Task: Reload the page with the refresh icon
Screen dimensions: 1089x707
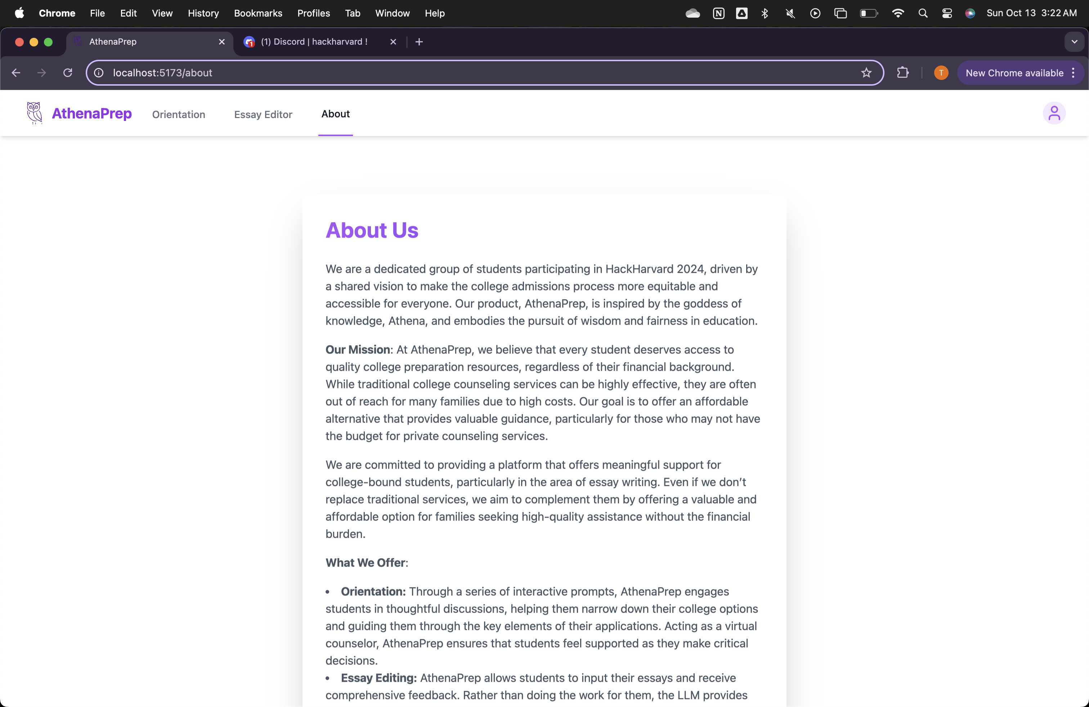Action: click(68, 73)
